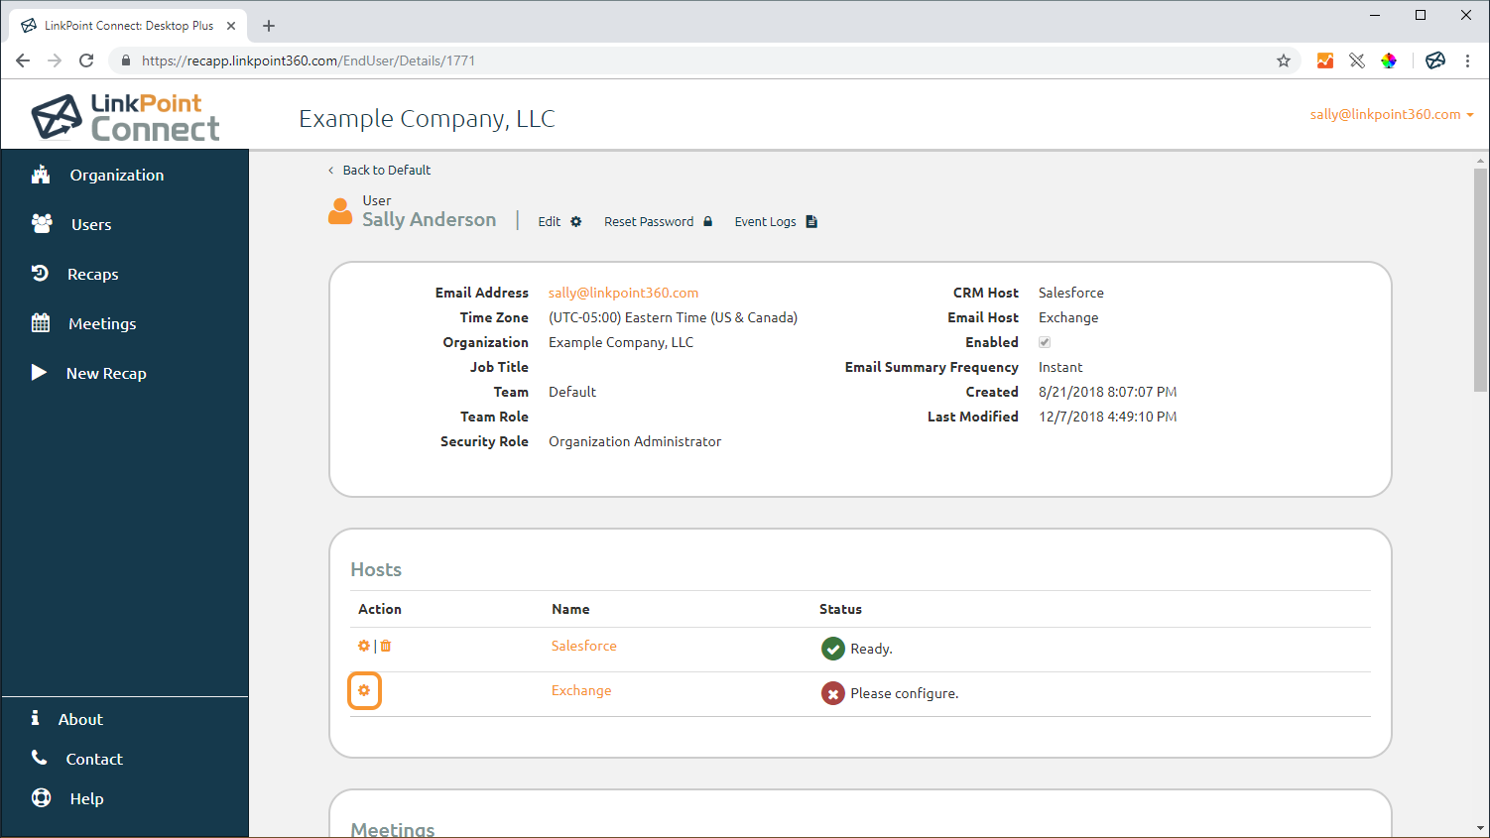Click the Recaps history icon
Image resolution: width=1490 pixels, height=838 pixels.
click(40, 273)
